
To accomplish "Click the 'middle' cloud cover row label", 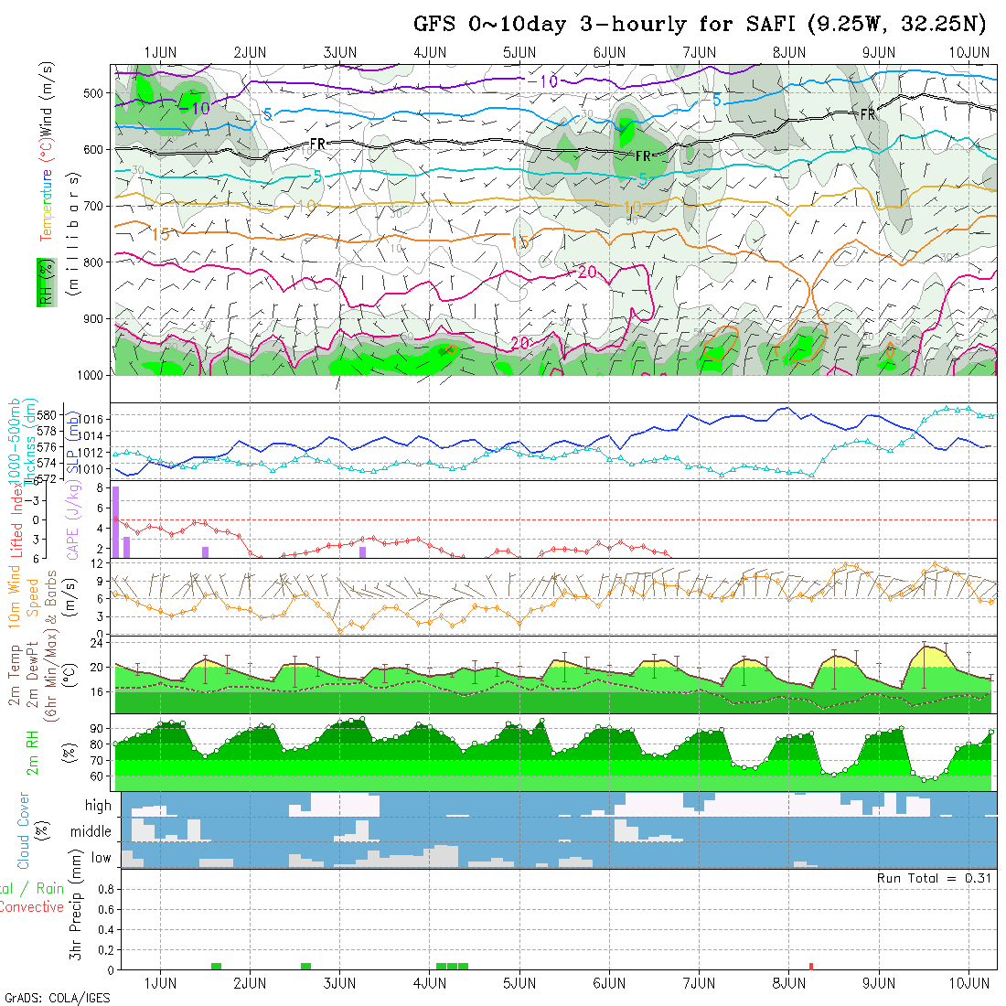I will [x=91, y=832].
